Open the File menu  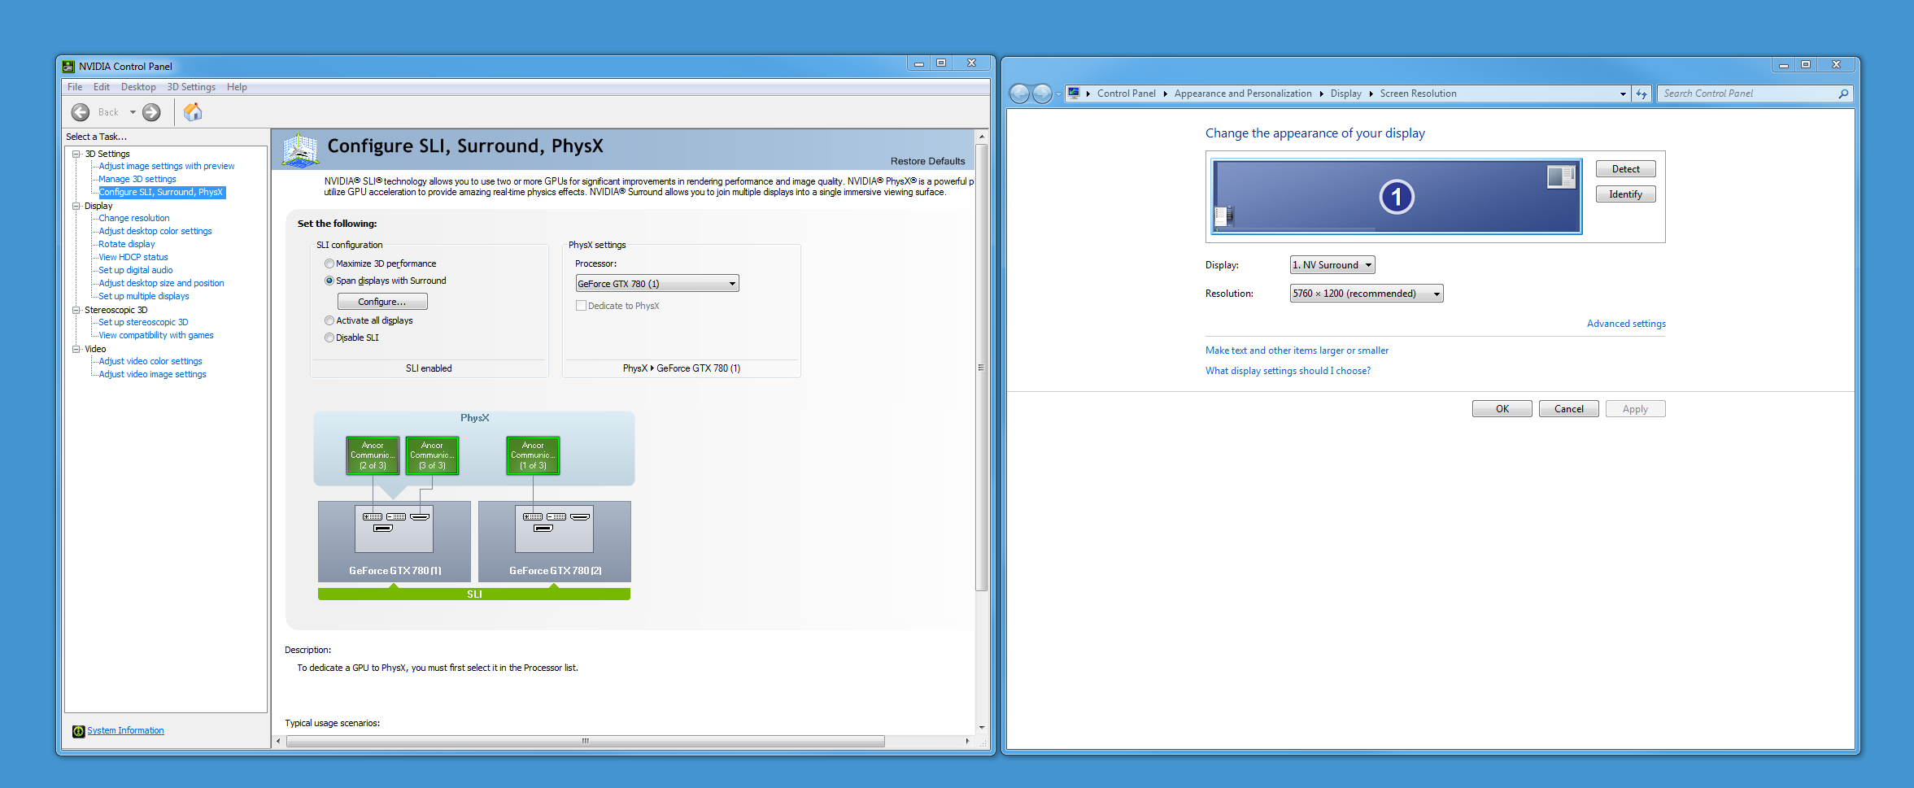pyautogui.click(x=75, y=87)
